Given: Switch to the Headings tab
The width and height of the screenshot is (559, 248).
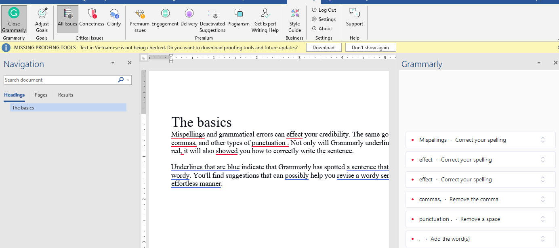Looking at the screenshot, I should click(15, 95).
